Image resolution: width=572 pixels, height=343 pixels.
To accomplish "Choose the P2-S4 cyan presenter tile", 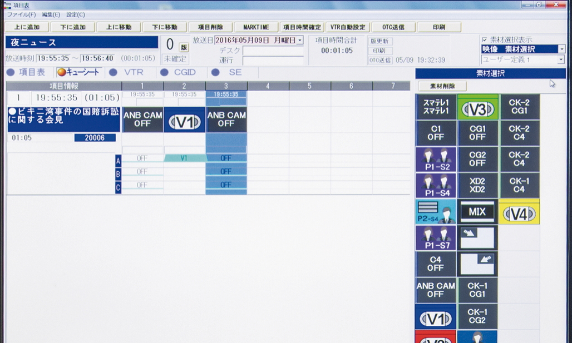I will coord(436,212).
